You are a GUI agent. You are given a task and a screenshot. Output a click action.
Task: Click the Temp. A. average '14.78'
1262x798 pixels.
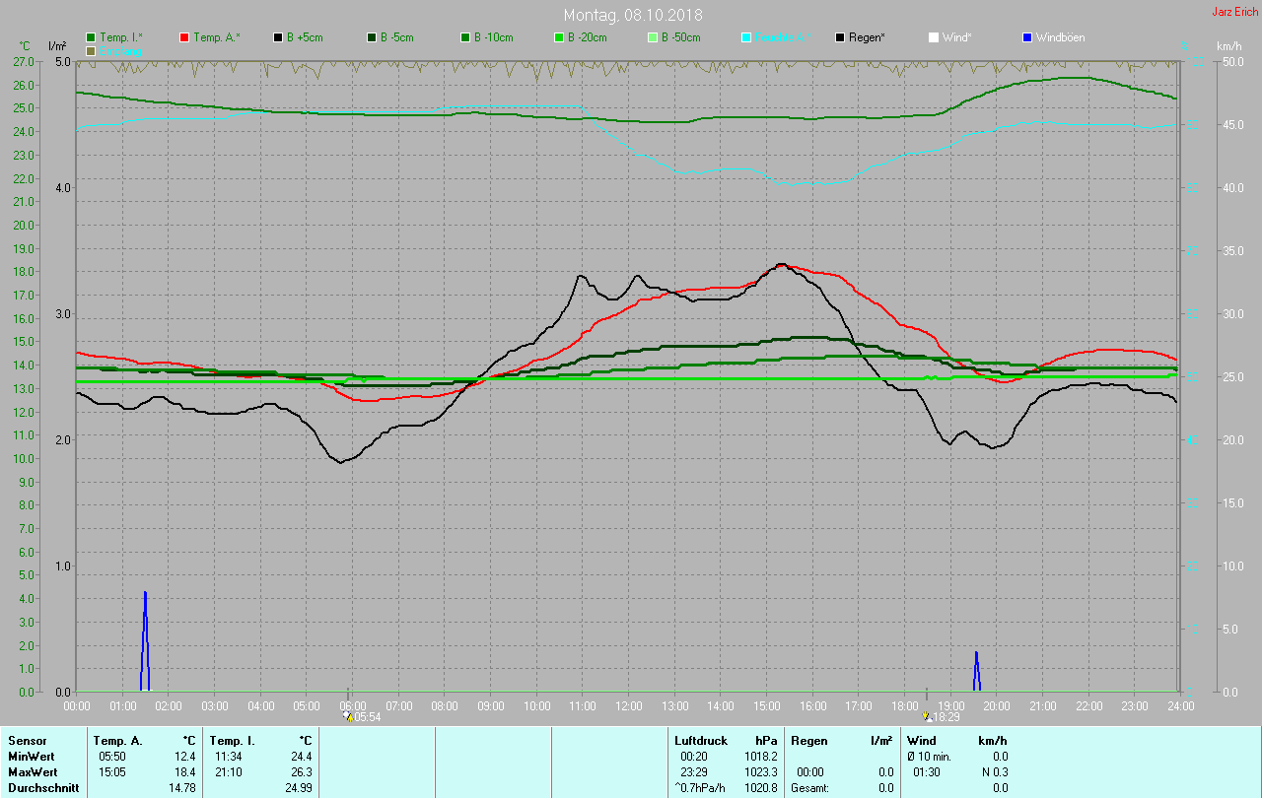coord(182,788)
